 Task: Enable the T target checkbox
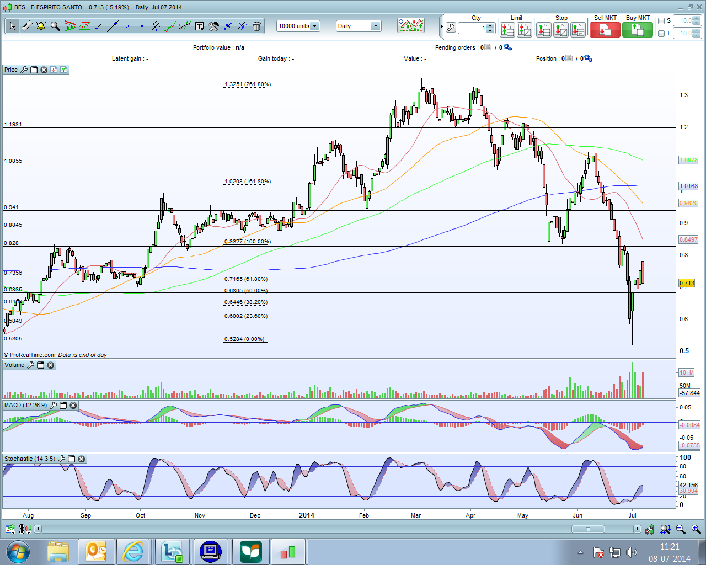[661, 34]
